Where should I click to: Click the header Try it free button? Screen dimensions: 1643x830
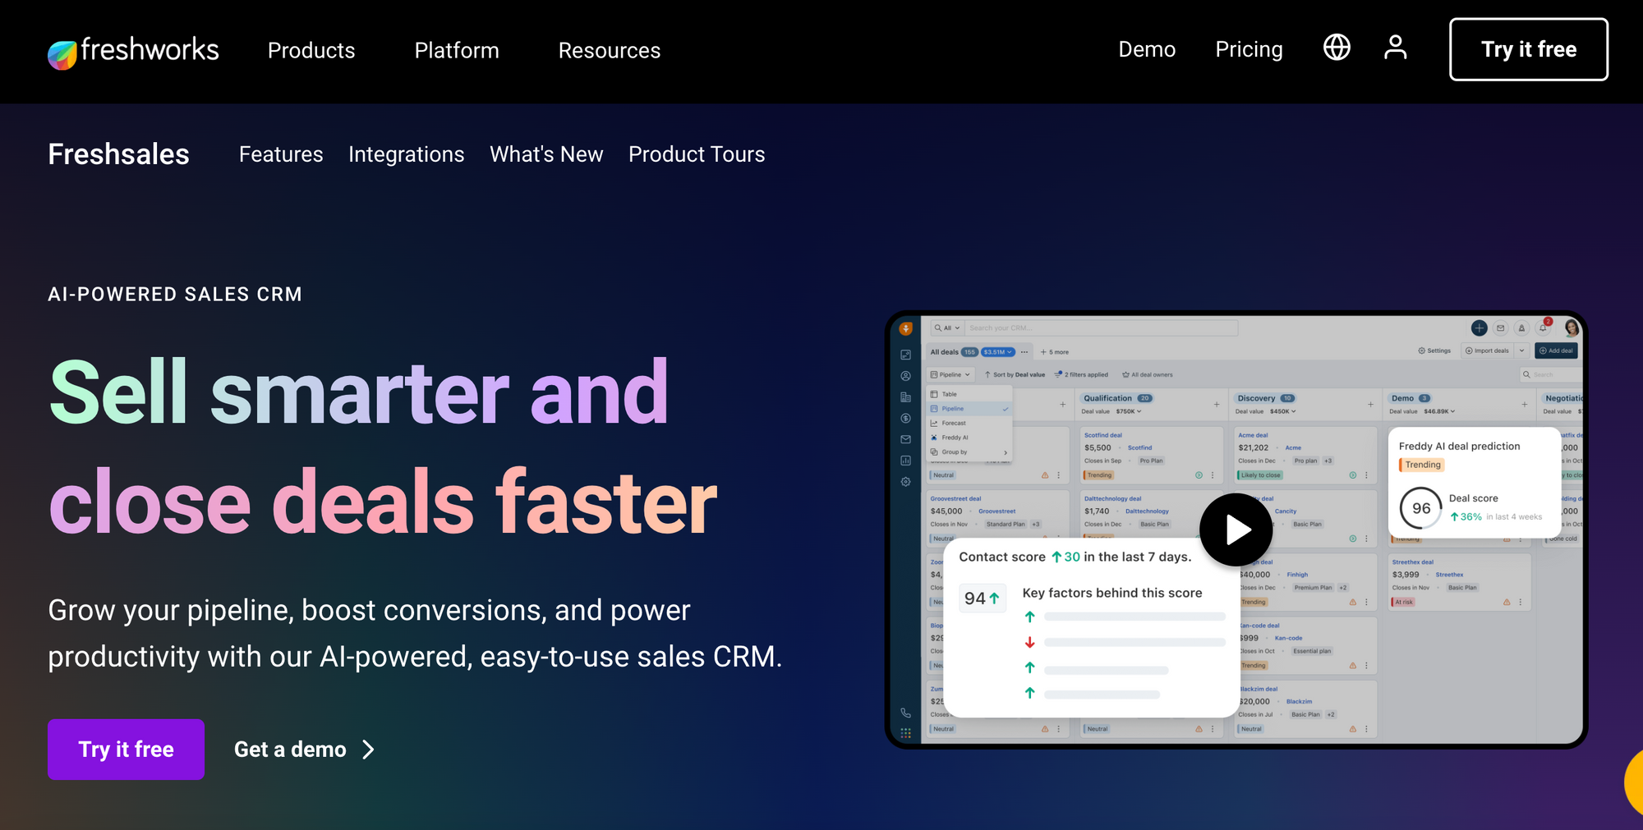1529,49
